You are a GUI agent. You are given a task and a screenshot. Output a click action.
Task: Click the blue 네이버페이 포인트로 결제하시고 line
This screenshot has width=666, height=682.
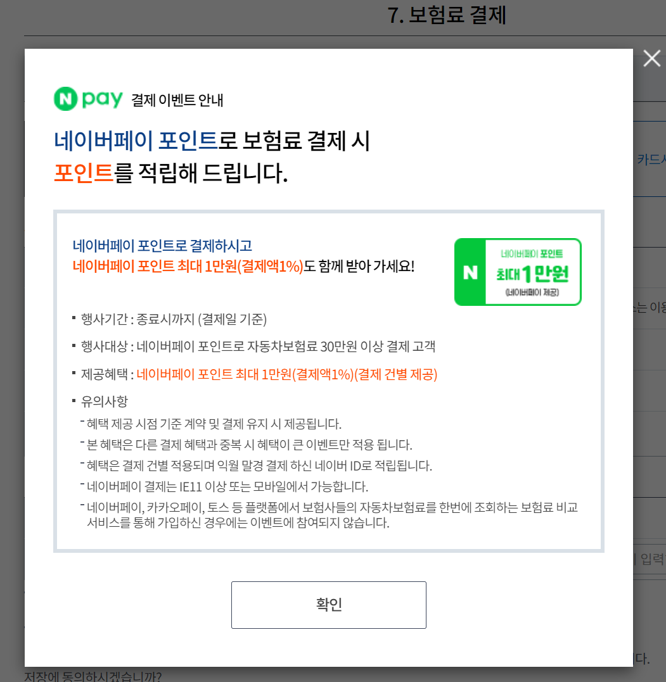(x=162, y=246)
